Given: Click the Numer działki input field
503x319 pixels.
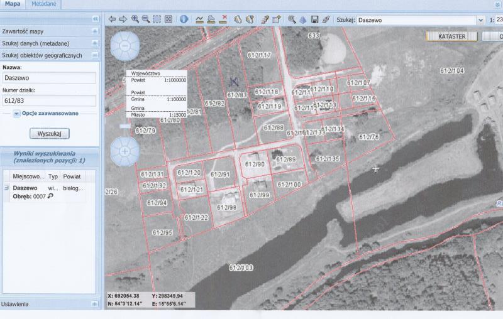Looking at the screenshot, I should [x=50, y=100].
